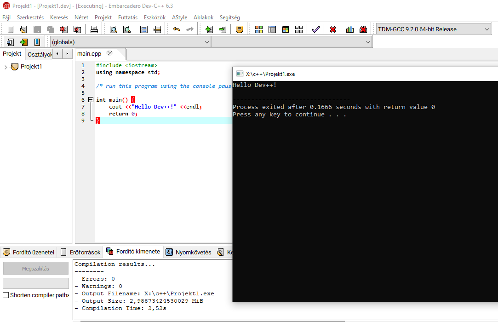
Task: Open the TDM-GCC 9.2.0 compiler dropdown
Action: point(434,29)
